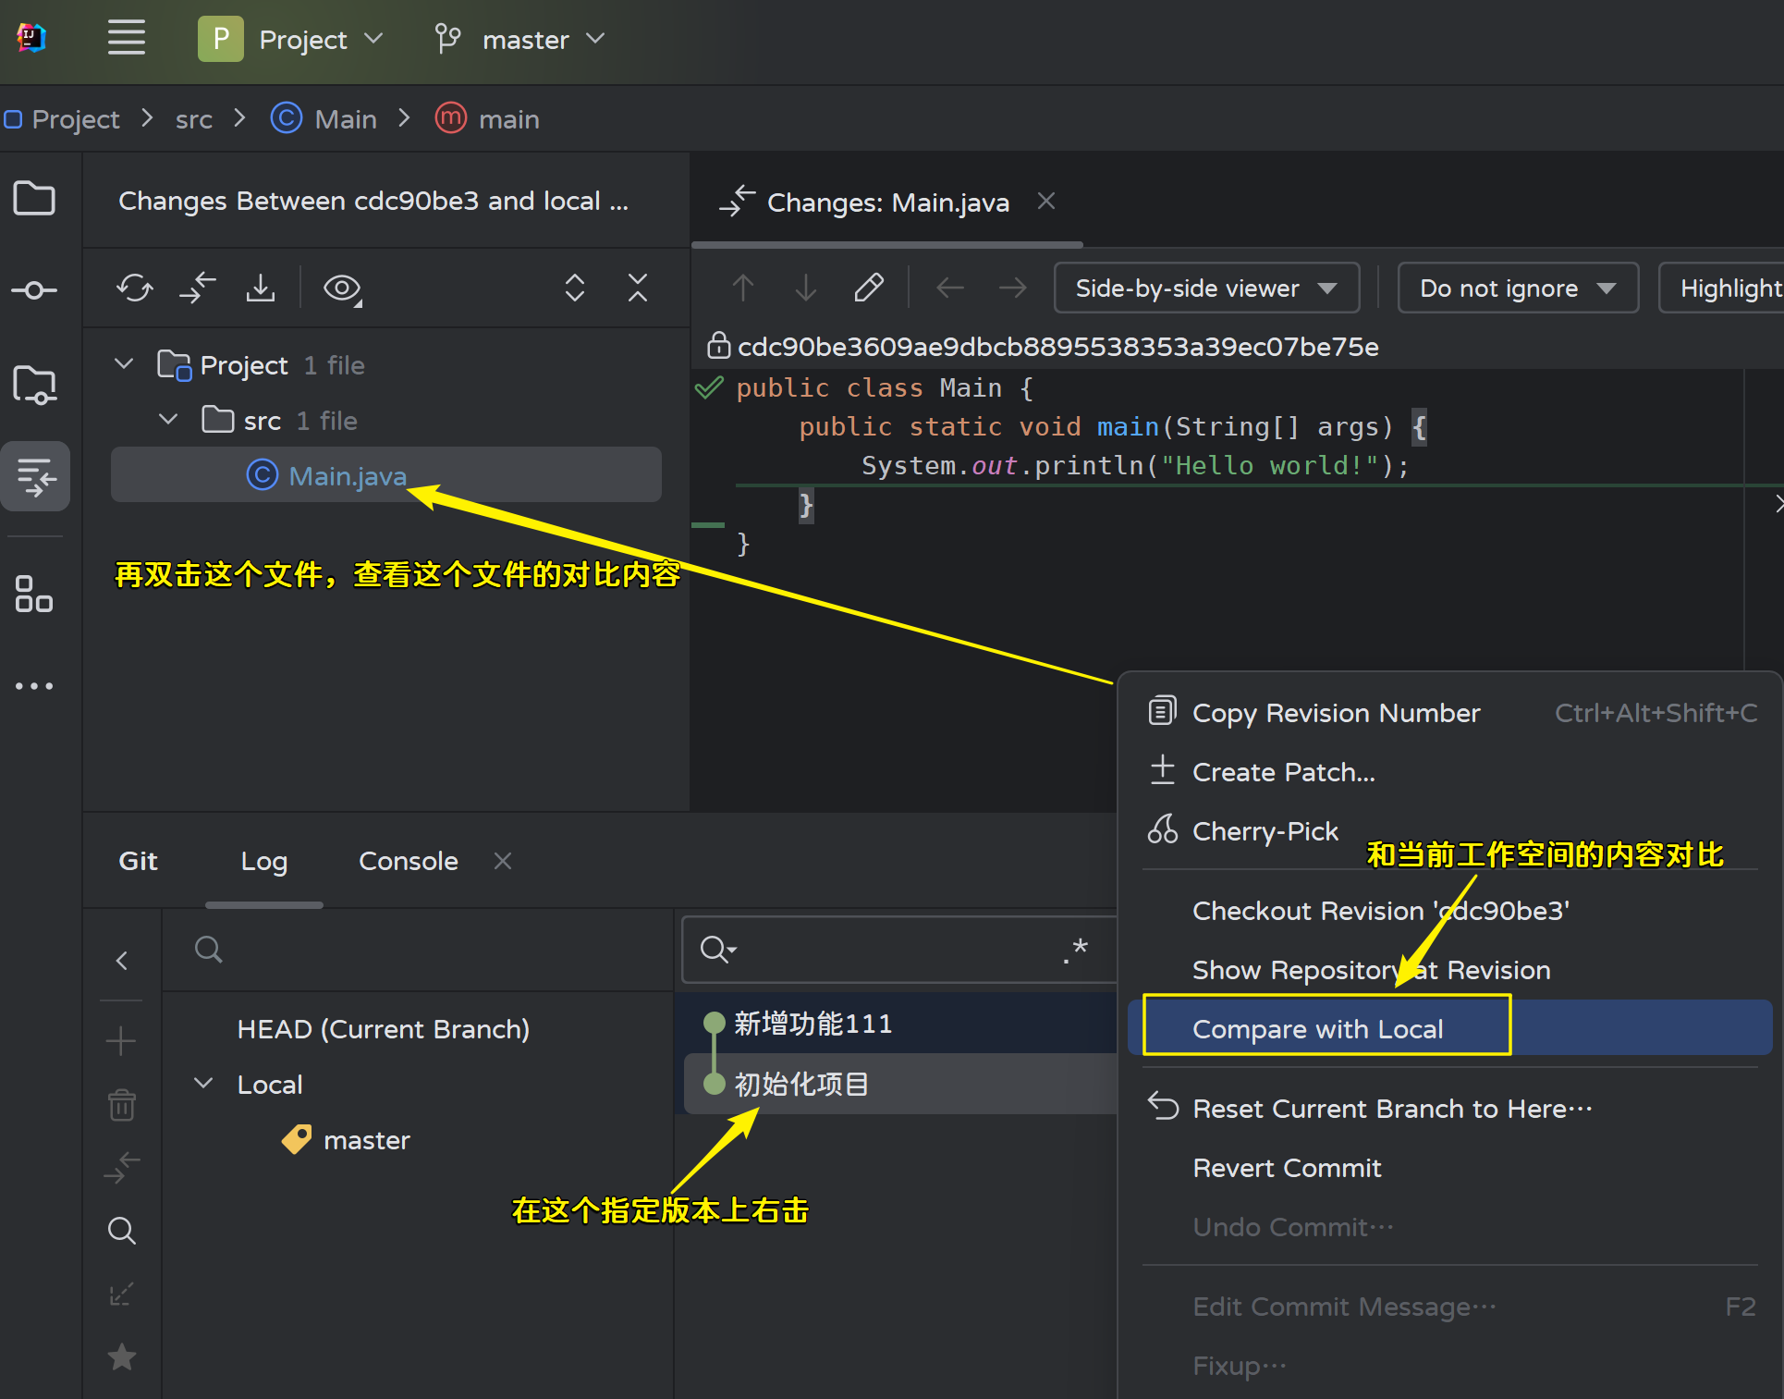Toggle the Favorite star in branches sidebar
The height and width of the screenshot is (1399, 1784).
pyautogui.click(x=122, y=1356)
